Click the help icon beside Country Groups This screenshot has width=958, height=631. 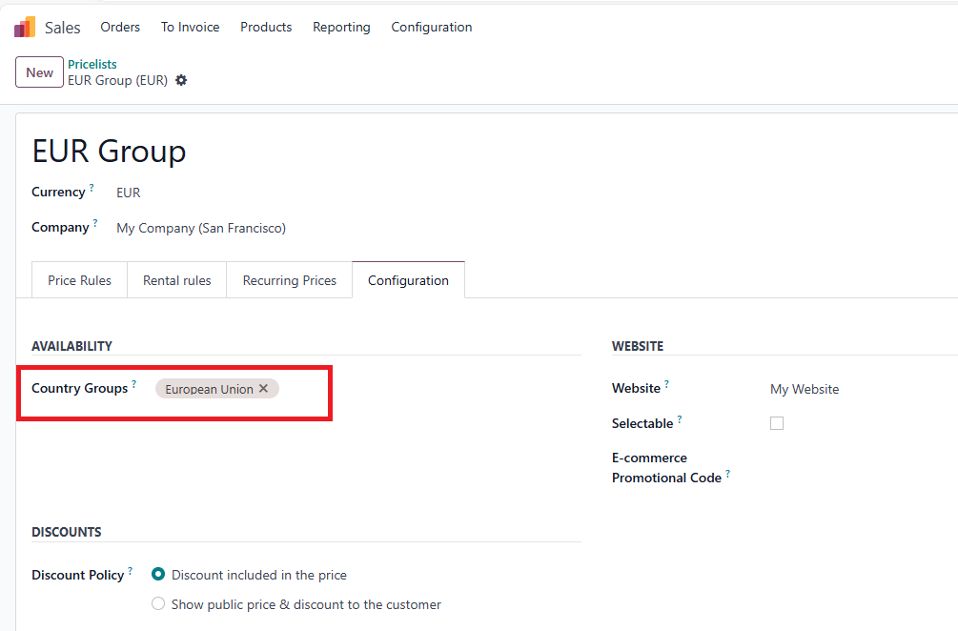pos(134,385)
